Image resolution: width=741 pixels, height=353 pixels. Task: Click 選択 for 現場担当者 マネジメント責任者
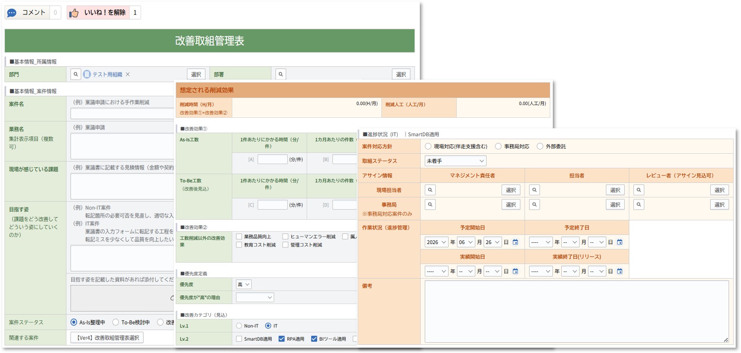(x=511, y=190)
